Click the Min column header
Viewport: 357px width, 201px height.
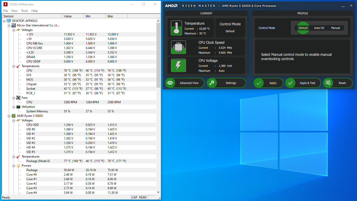coord(95,16)
